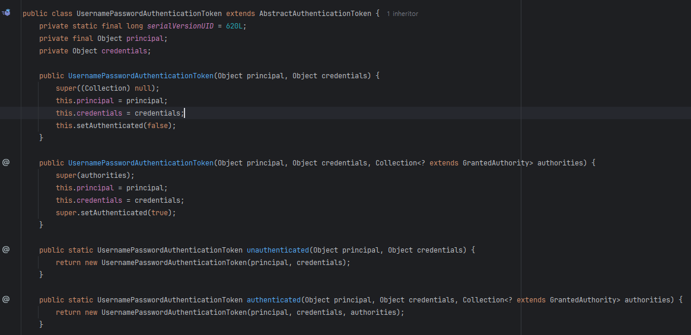This screenshot has height=335, width=691.
Task: Click AbstractAuthenticationToken in the class declaration
Action: pos(315,14)
